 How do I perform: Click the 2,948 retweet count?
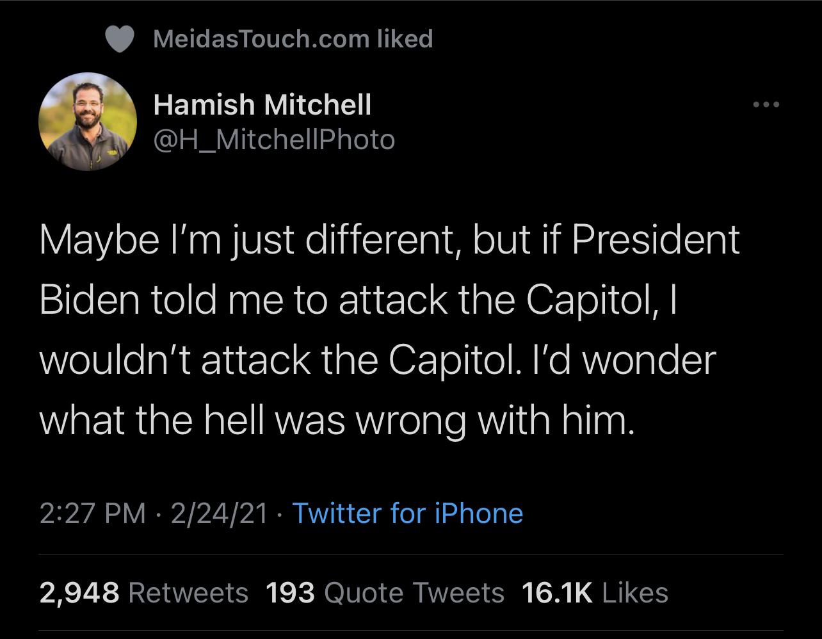coord(79,593)
